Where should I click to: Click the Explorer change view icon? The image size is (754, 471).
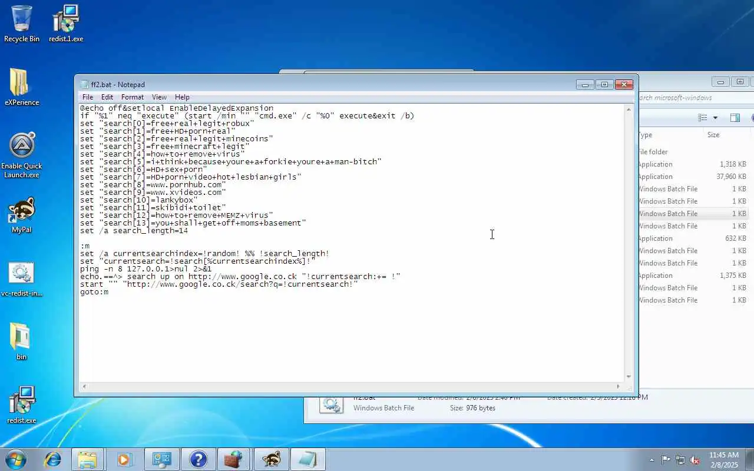[702, 118]
